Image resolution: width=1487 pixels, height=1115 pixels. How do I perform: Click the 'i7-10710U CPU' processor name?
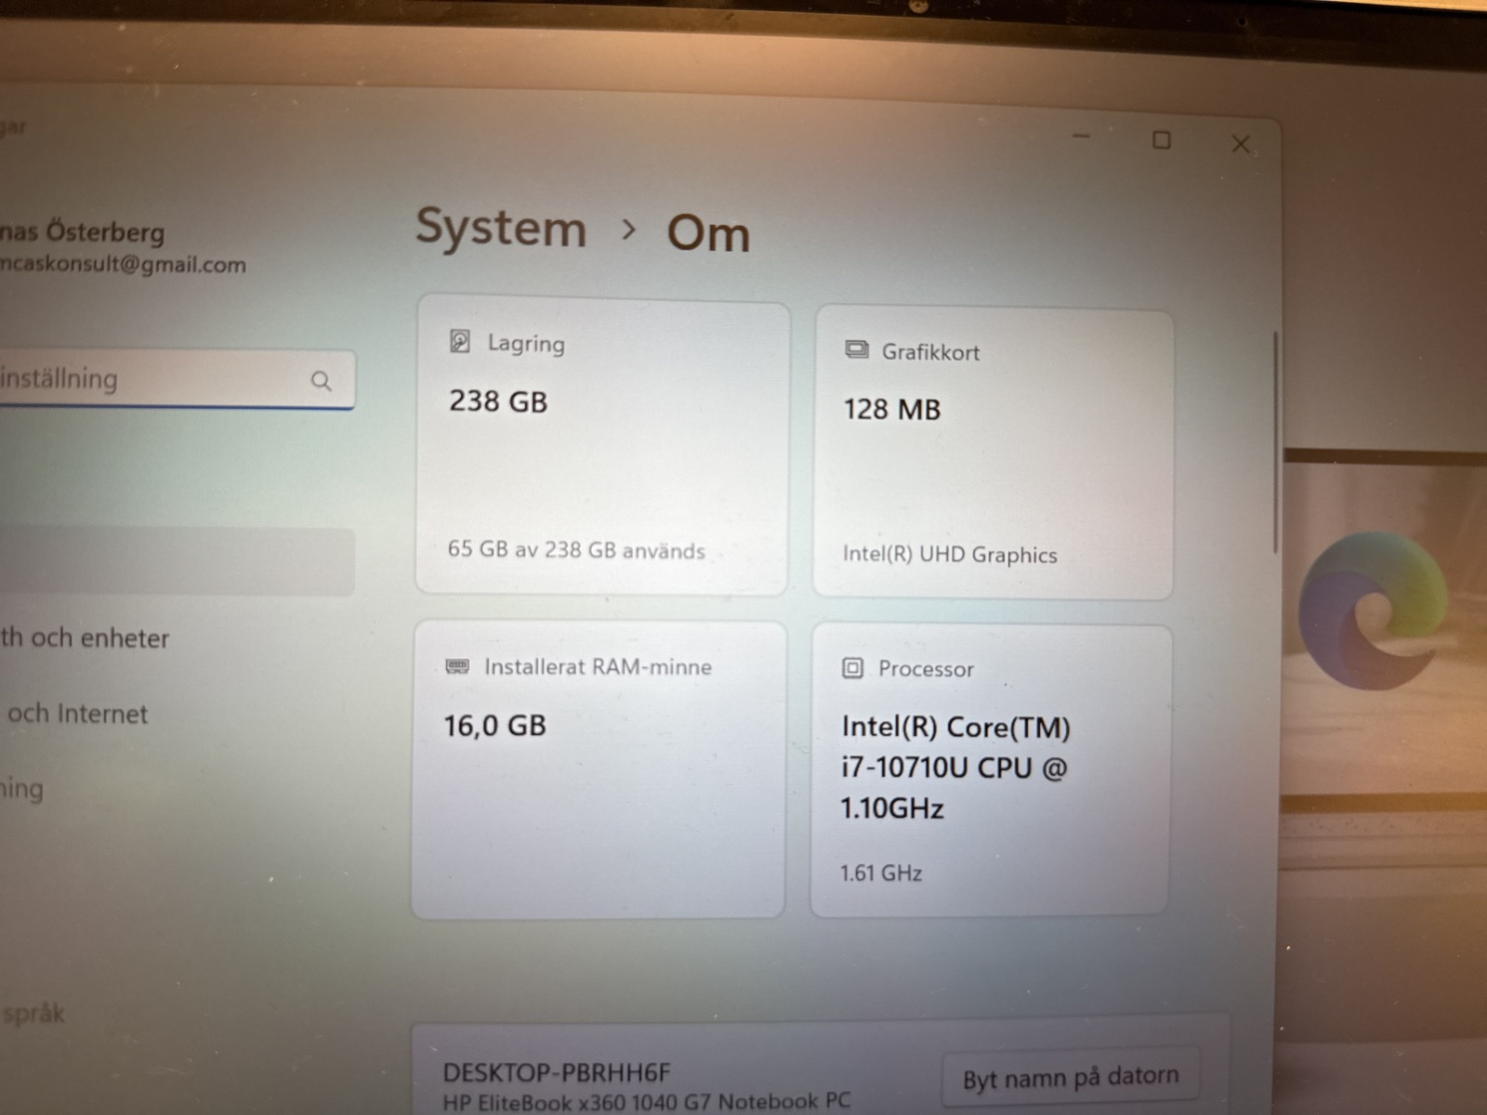click(937, 767)
